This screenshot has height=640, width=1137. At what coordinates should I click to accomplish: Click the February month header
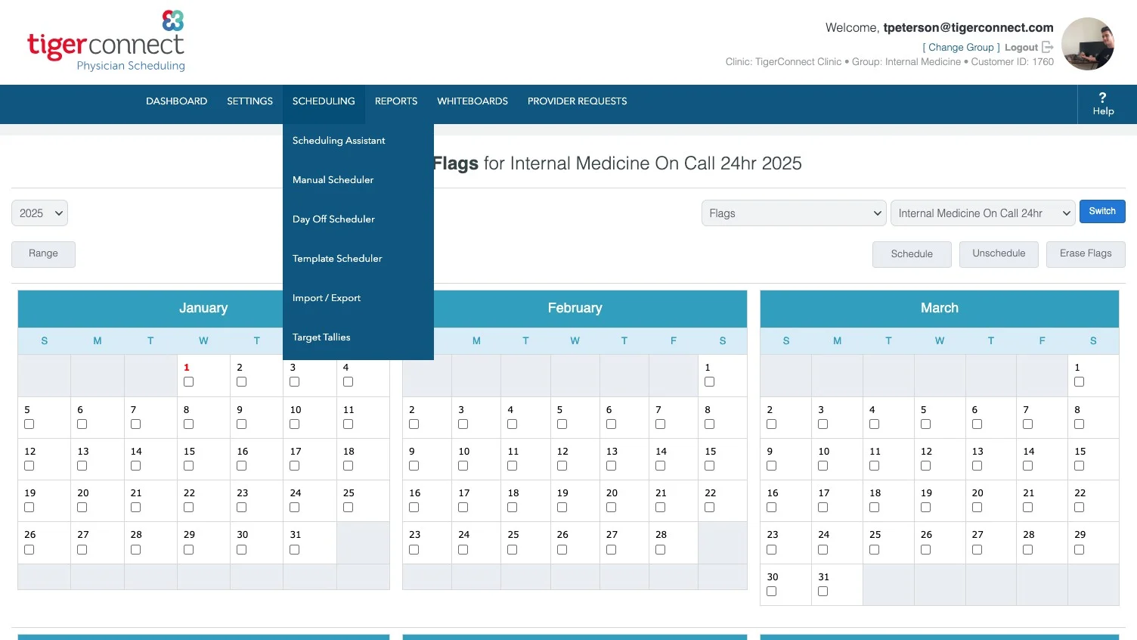tap(575, 309)
